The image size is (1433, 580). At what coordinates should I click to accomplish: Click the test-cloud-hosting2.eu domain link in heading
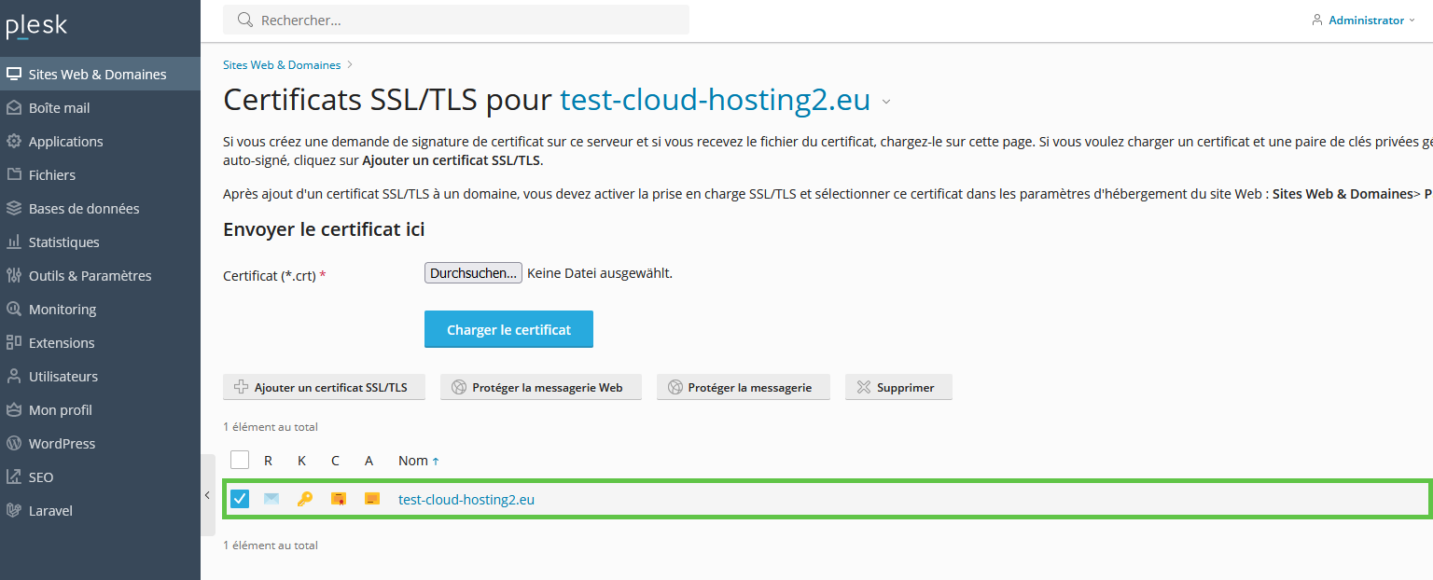pos(715,100)
